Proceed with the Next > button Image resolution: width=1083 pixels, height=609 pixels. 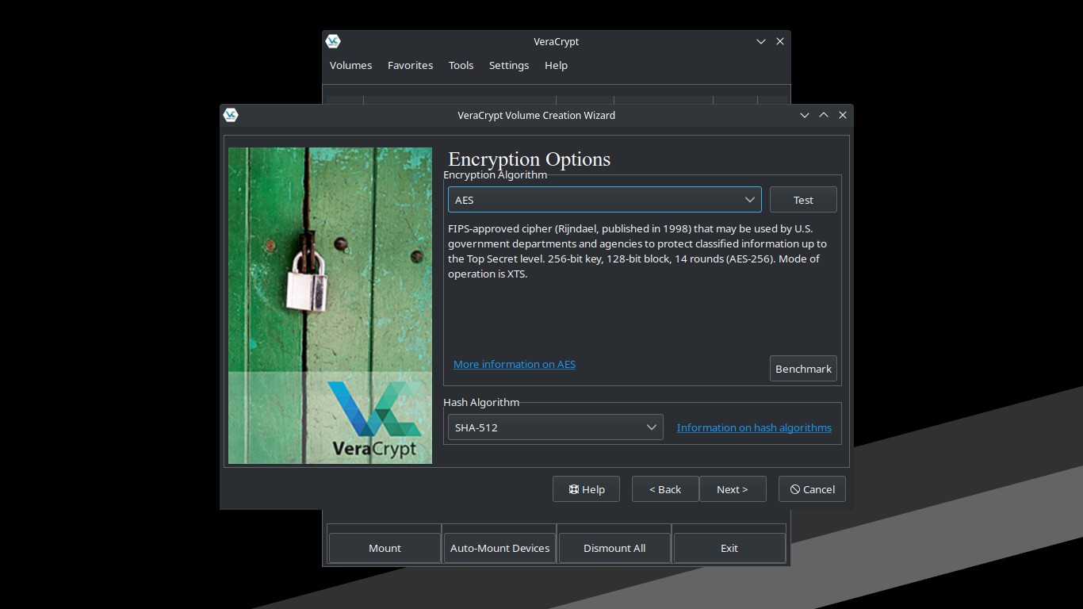733,489
